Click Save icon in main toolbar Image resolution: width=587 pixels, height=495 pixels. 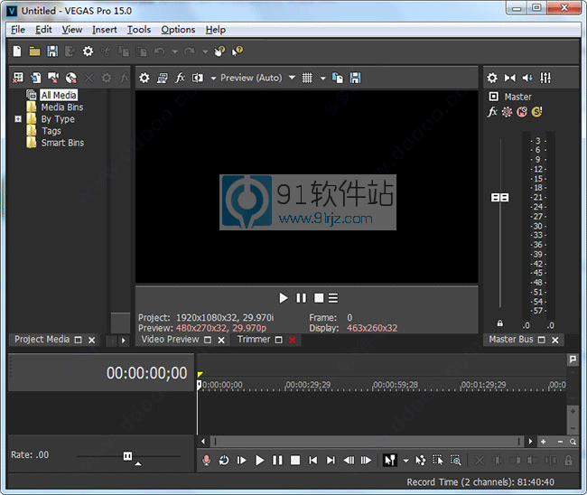click(x=52, y=51)
